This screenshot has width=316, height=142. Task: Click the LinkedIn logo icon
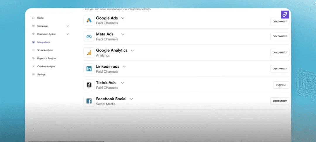pyautogui.click(x=89, y=69)
